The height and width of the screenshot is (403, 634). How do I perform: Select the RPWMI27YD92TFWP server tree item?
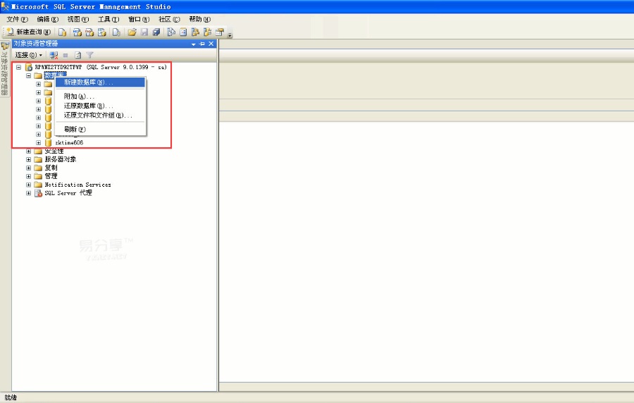click(101, 67)
